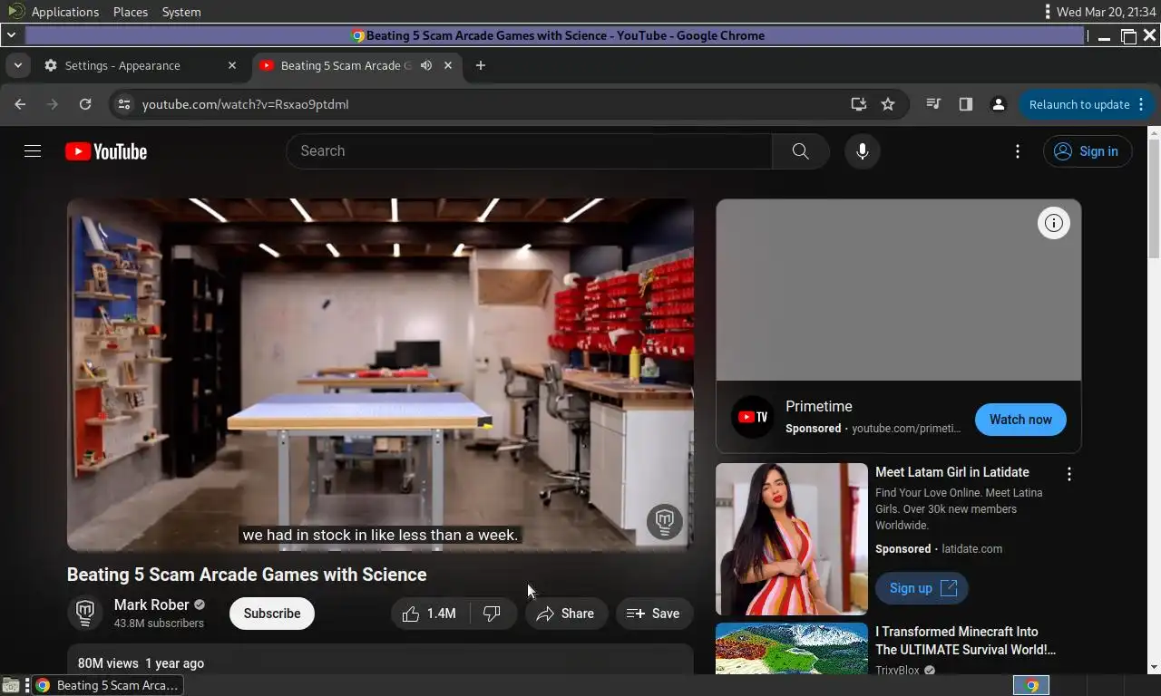1161x696 pixels.
Task: Bookmark this page with star
Action: 888,104
